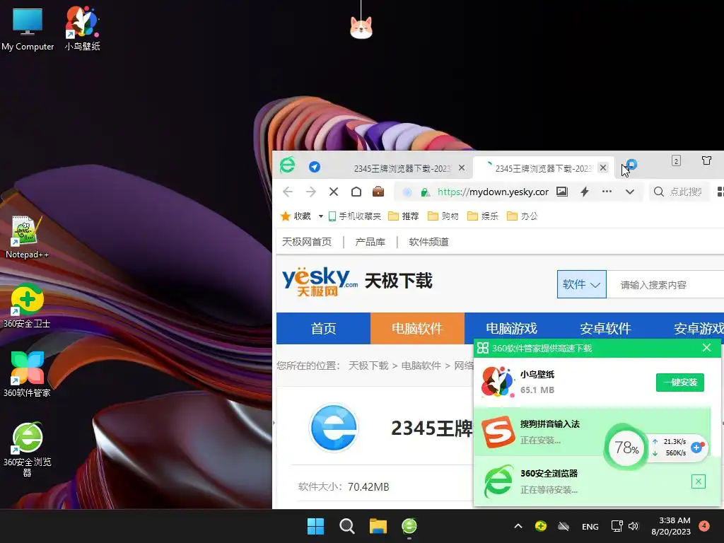This screenshot has height=543, width=724.
Task: Open My Computer desktop icon
Action: [x=28, y=28]
